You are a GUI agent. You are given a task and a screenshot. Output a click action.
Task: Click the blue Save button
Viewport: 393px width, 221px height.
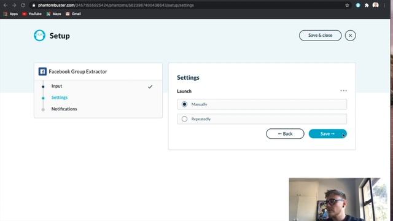point(327,134)
